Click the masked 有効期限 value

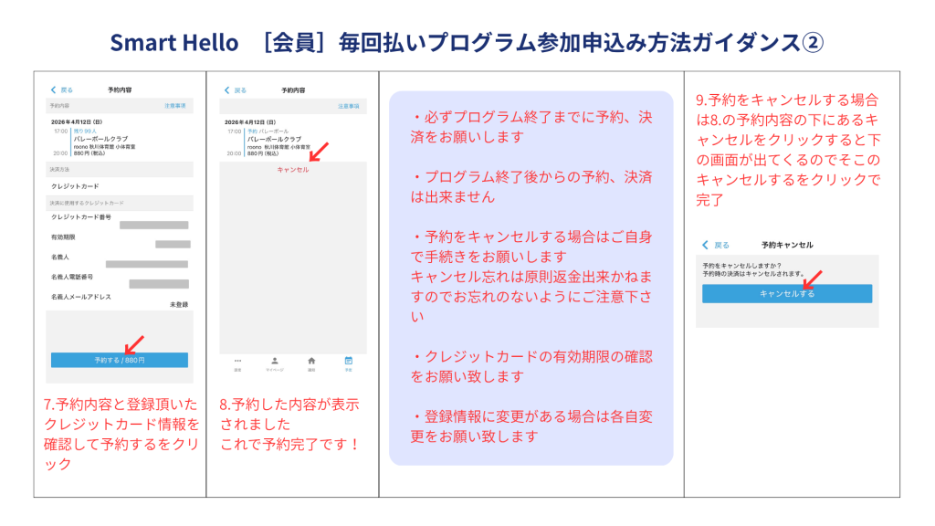(172, 245)
